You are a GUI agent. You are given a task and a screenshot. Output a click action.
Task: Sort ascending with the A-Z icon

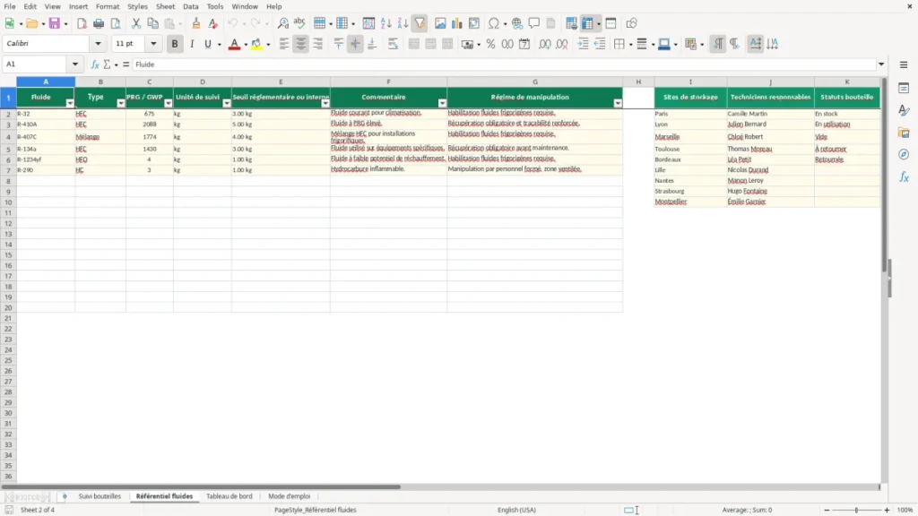click(385, 23)
